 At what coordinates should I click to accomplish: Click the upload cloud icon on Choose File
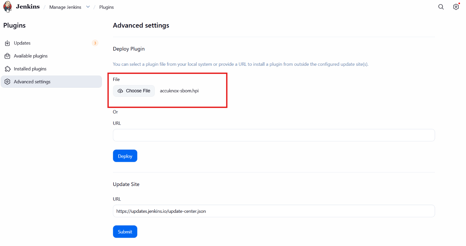coord(120,91)
